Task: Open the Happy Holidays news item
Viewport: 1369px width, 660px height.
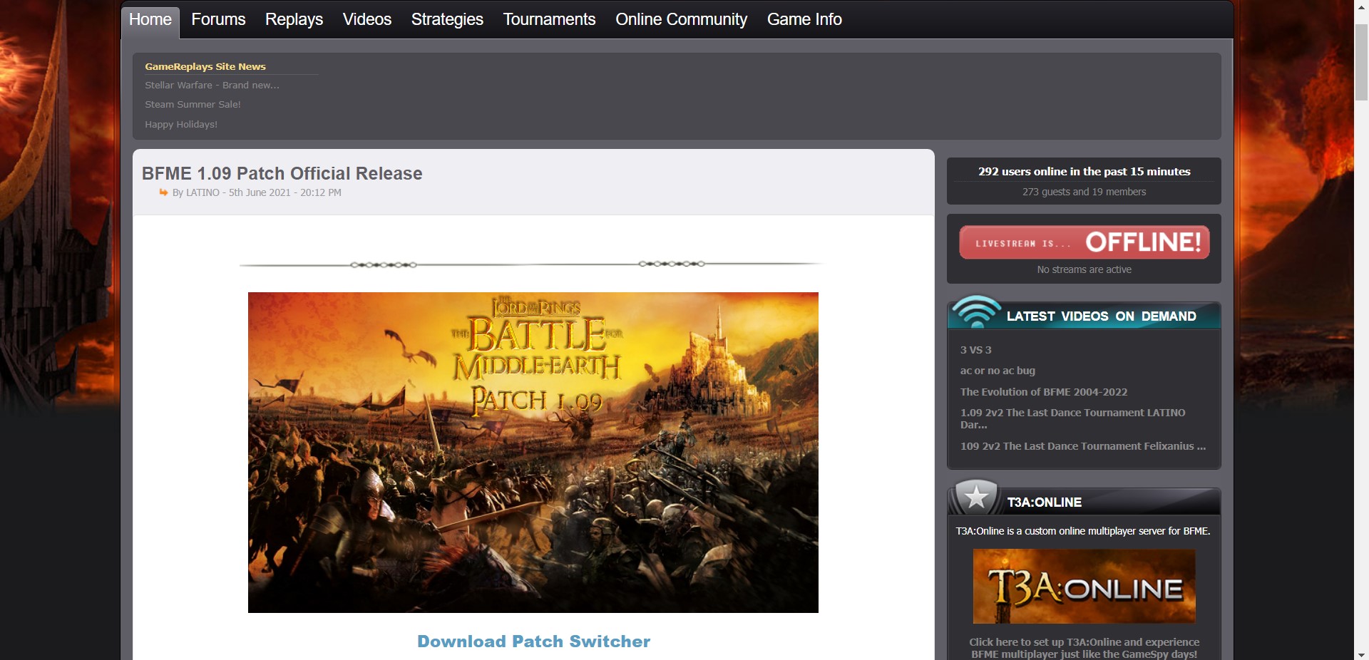Action: (181, 124)
